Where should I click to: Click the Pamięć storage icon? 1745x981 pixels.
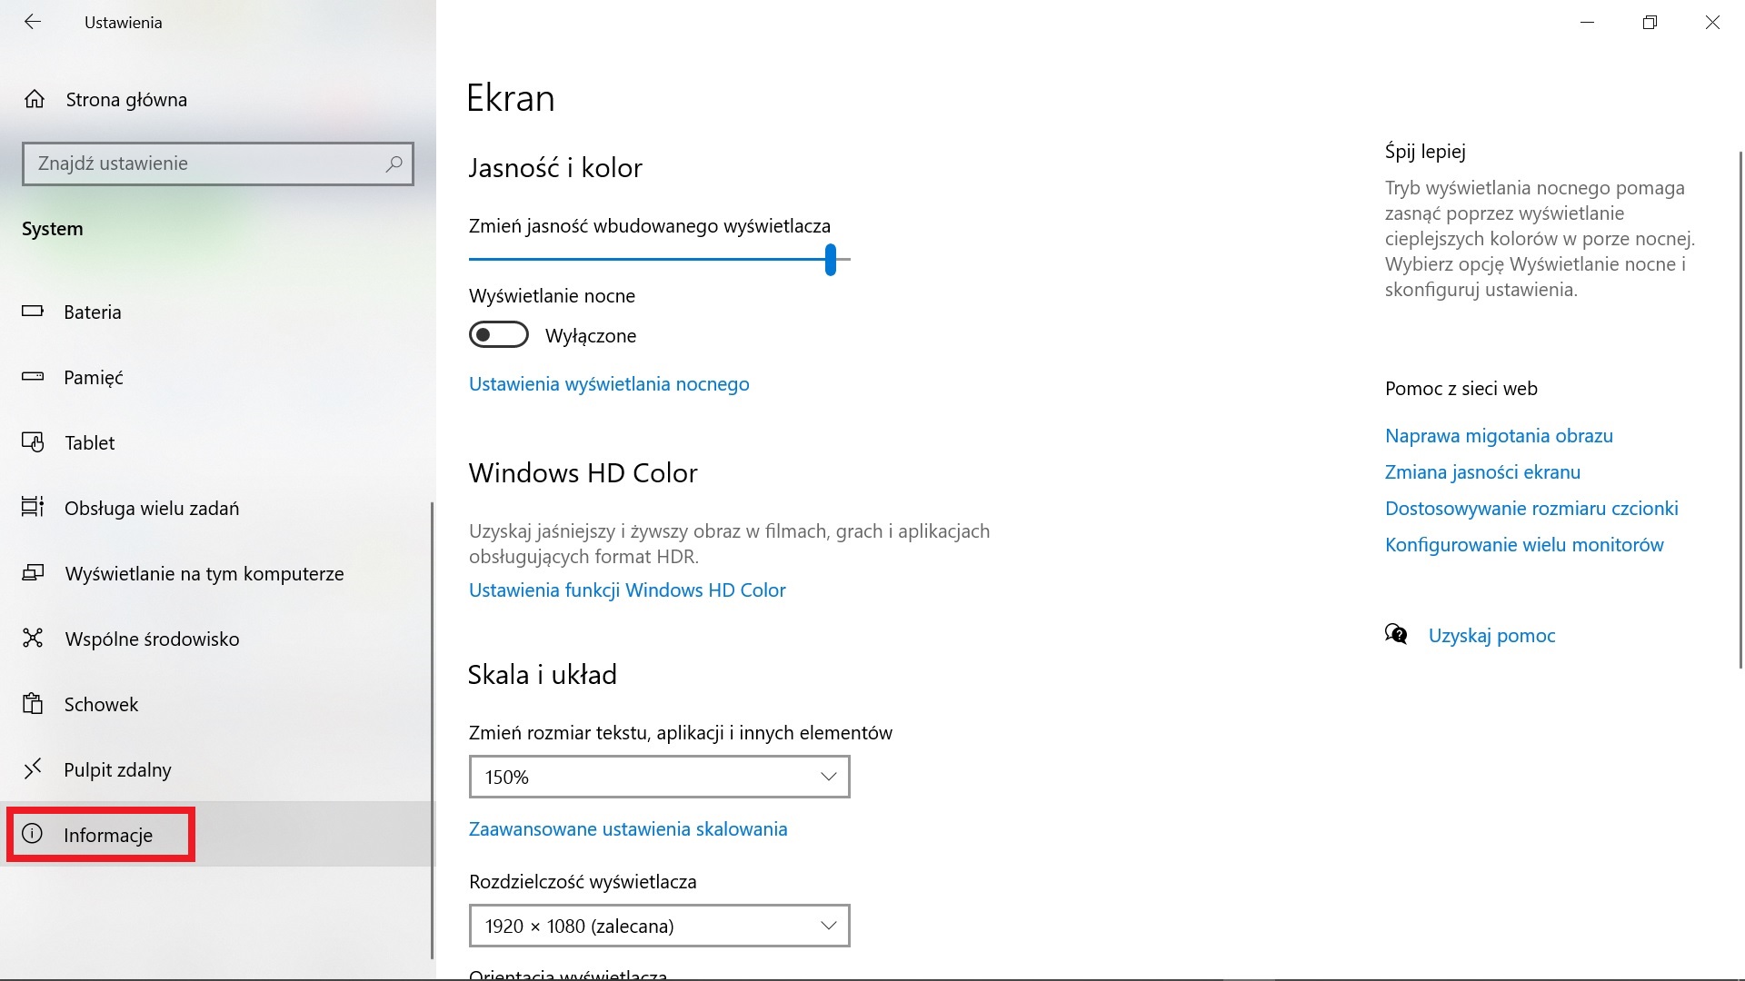[x=33, y=377]
